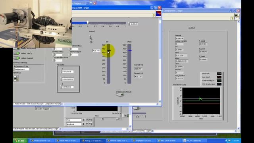Click the Time axis lock icon
Viewport: 254px width, 143px height.
pos(83,120)
